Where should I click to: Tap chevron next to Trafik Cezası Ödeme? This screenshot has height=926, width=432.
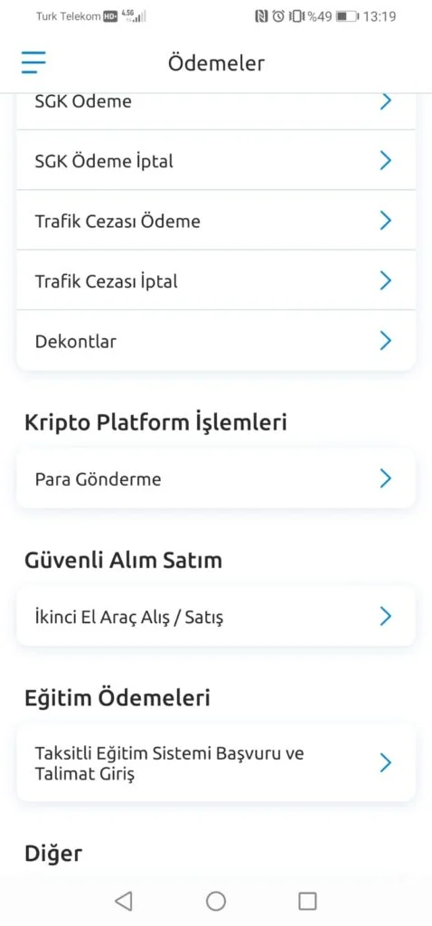[x=385, y=221]
